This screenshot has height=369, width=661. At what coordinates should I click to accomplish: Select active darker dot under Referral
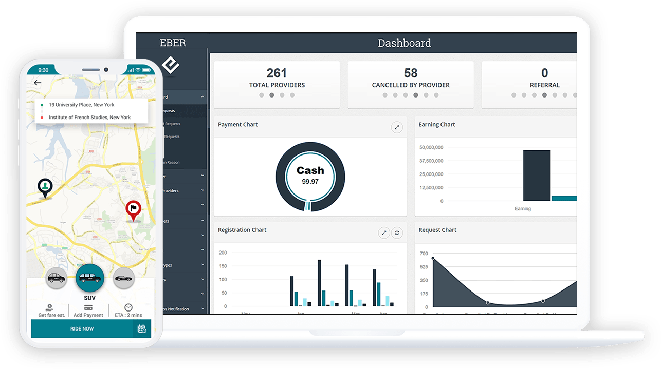(x=544, y=95)
